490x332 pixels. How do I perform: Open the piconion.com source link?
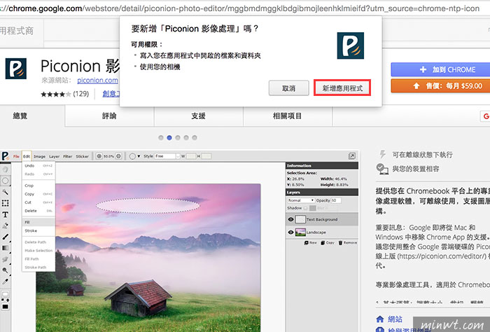point(97,81)
